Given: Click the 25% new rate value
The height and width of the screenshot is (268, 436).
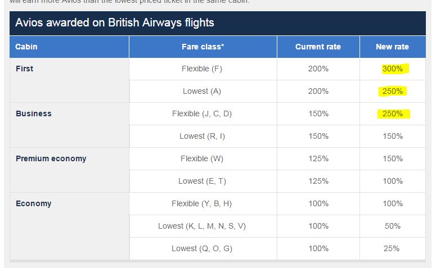Looking at the screenshot, I should tap(392, 248).
